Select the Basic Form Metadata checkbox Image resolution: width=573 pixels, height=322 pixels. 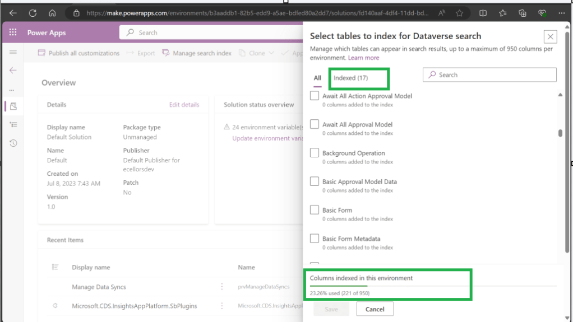pos(315,239)
